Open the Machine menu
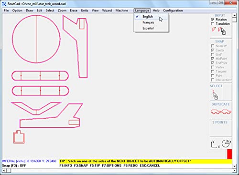This screenshot has width=239, height=175. click(x=121, y=10)
